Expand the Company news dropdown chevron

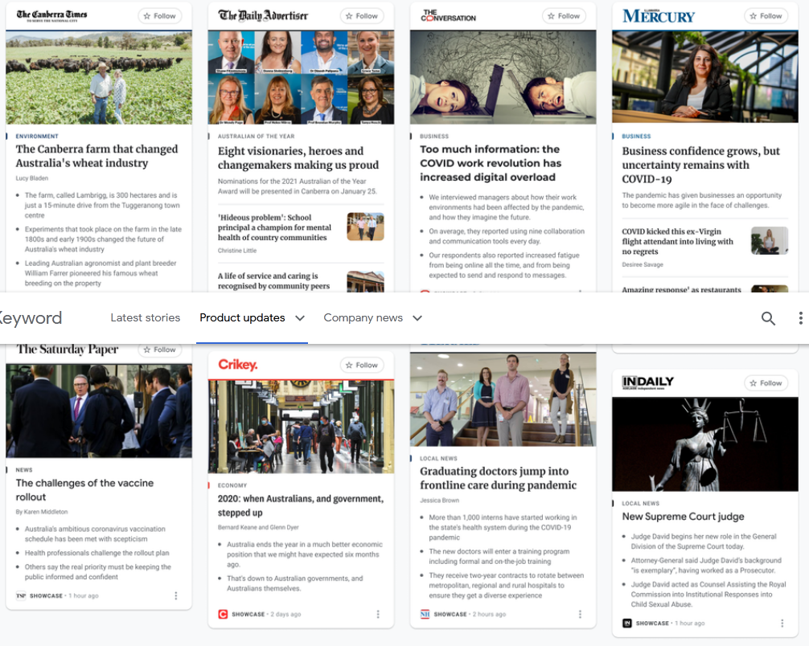pos(417,318)
